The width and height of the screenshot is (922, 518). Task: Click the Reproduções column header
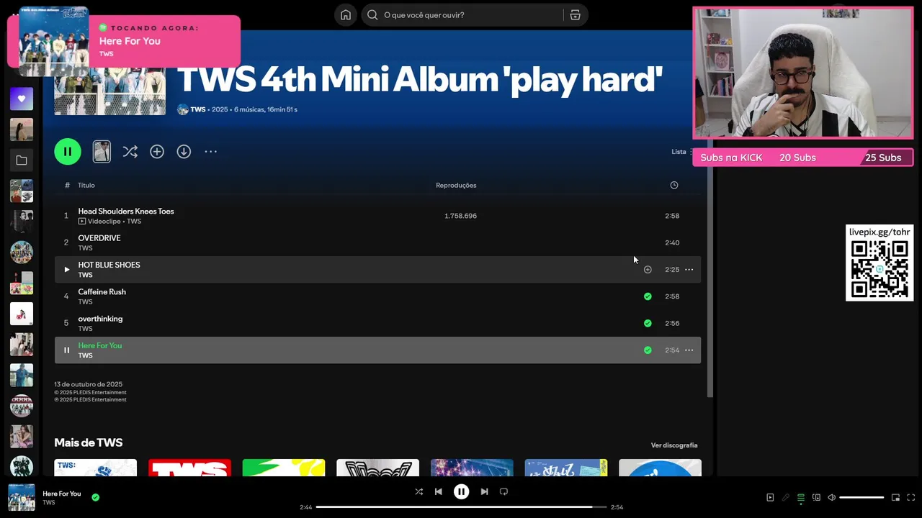[456, 186]
